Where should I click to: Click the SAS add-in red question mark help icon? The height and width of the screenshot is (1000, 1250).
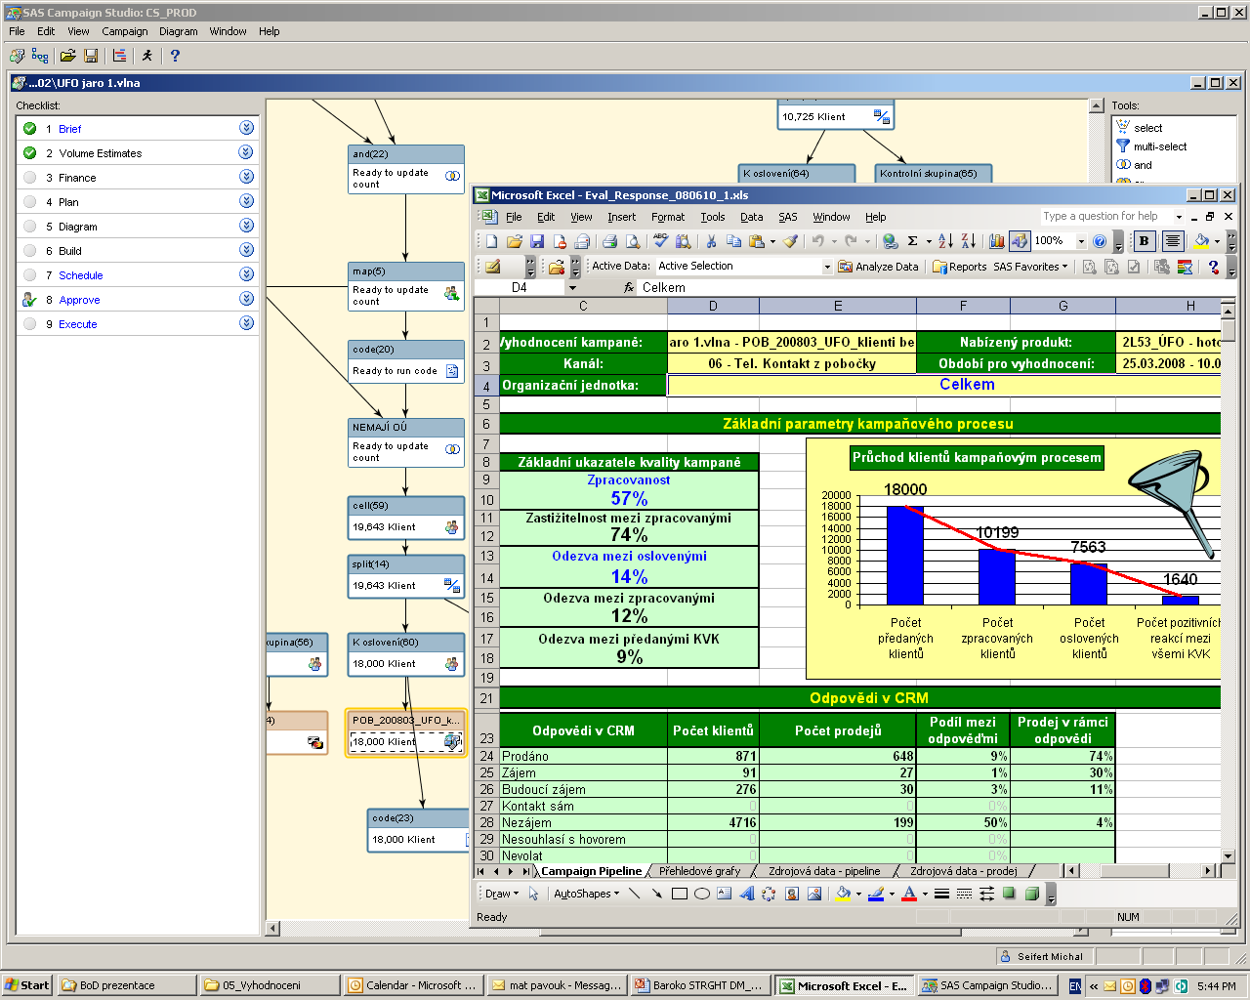coord(1213,267)
